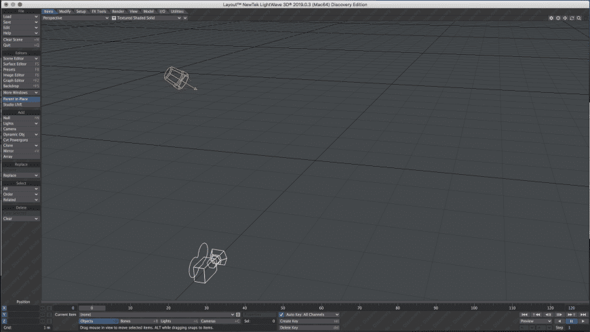
Task: Click the viewport rotate icon
Action: (572, 18)
